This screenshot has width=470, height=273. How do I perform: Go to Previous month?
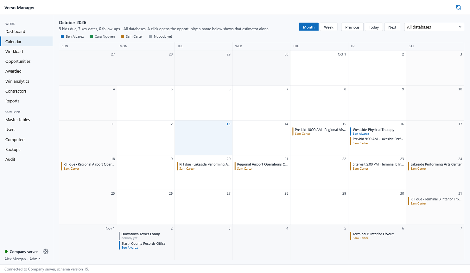(352, 27)
